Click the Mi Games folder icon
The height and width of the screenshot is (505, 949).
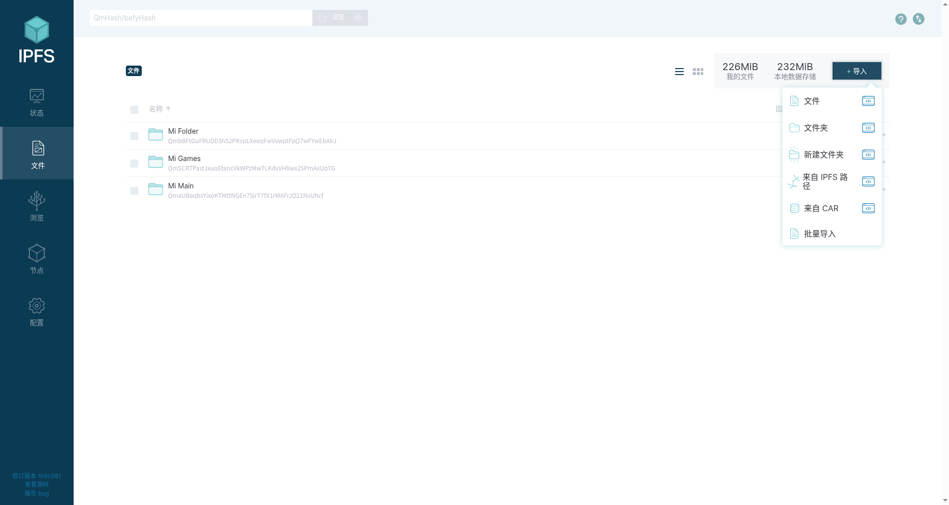(x=156, y=162)
